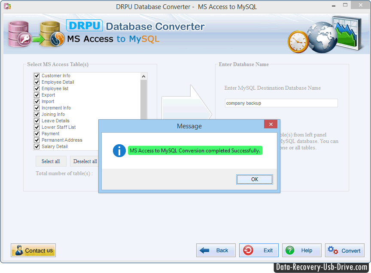Image resolution: width=371 pixels, height=273 pixels.
Task: Close the Message dialog with X
Action: pos(271,124)
